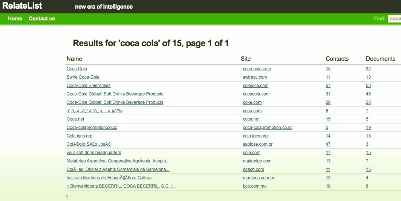
Task: Open 'your soft drink headquarters' link
Action: (x=94, y=153)
